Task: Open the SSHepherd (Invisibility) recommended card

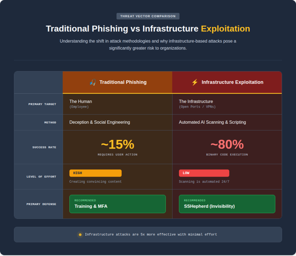Action: pos(227,204)
